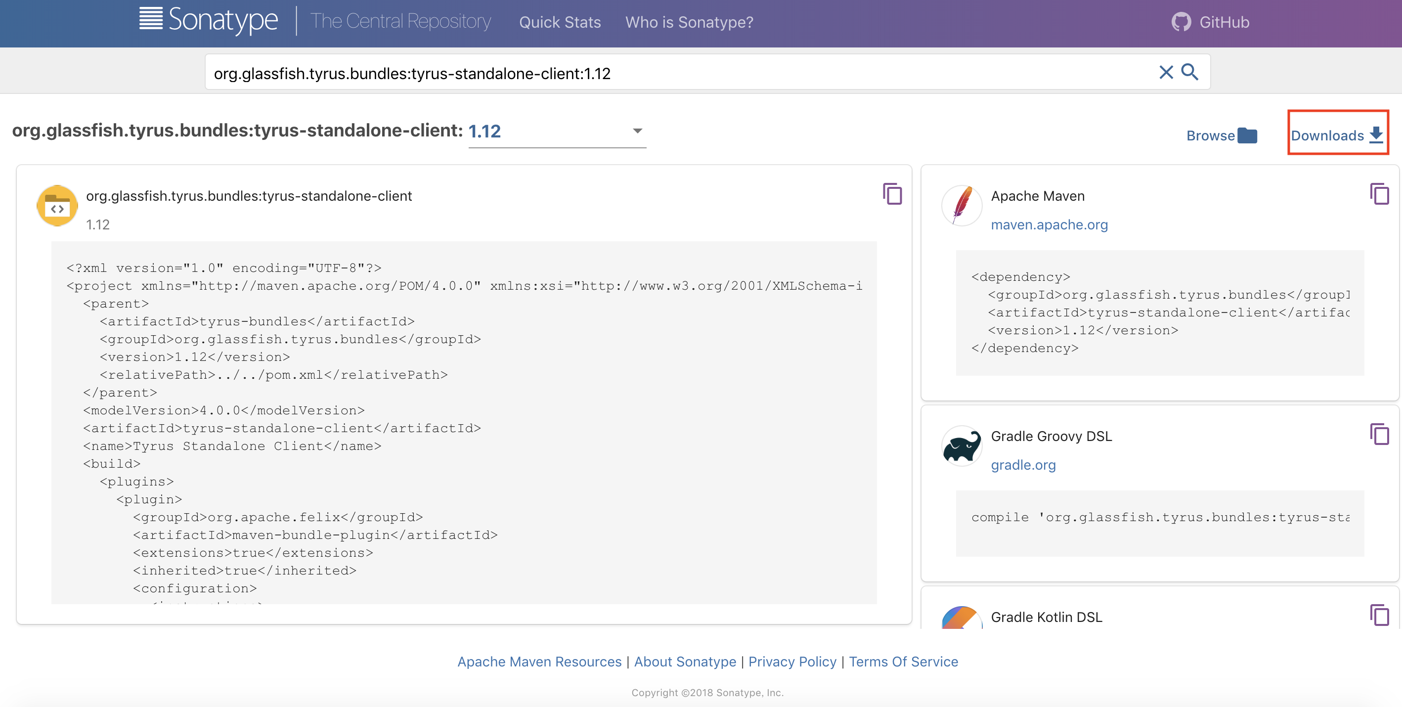Open Privacy Policy footer link
Image resolution: width=1402 pixels, height=707 pixels.
tap(792, 662)
